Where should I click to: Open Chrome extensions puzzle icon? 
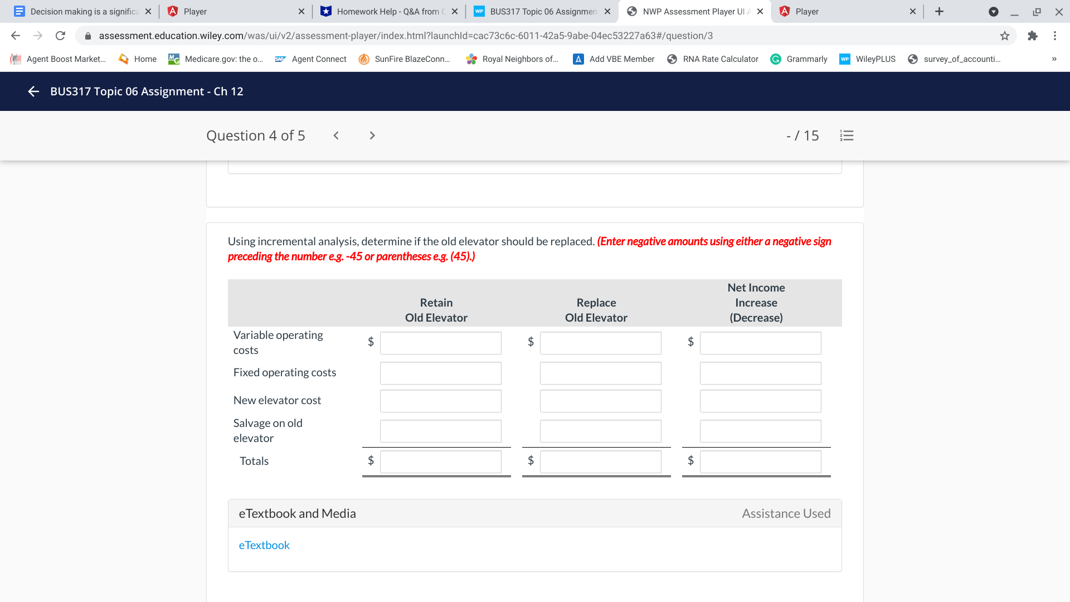tap(1033, 36)
